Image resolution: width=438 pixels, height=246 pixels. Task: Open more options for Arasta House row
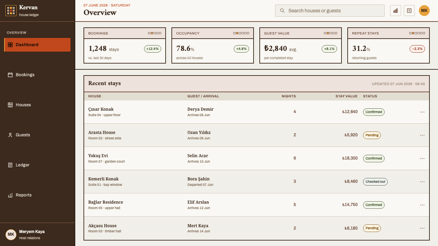tap(422, 135)
